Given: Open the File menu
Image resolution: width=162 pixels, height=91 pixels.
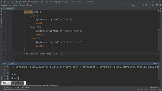Looking at the screenshot, I should tap(5, 2).
